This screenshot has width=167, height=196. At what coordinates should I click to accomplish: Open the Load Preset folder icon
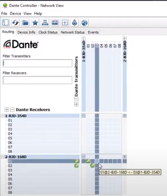click(x=25, y=23)
